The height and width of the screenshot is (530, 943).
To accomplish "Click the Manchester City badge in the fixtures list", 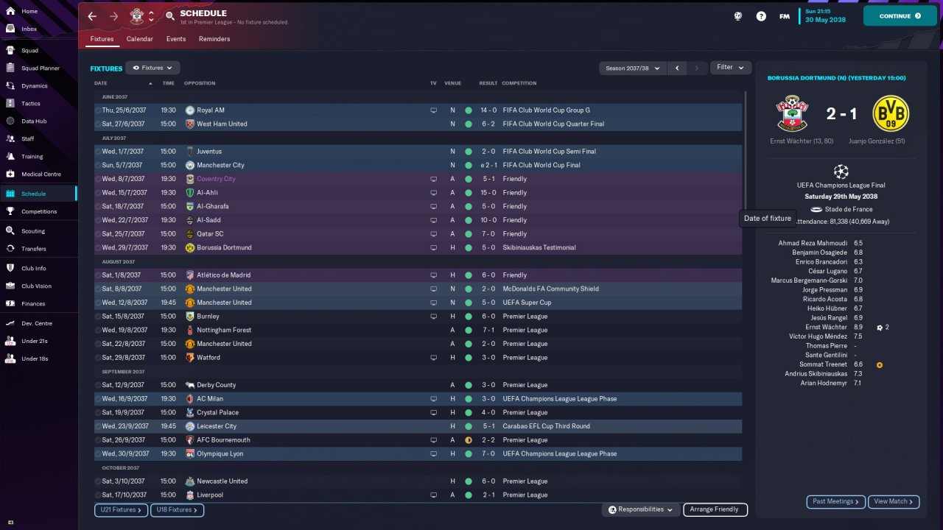I will [190, 166].
